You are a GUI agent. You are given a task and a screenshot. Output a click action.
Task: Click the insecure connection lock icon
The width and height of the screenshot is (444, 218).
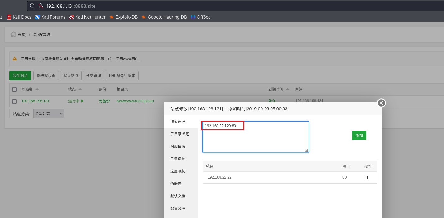click(x=40, y=6)
